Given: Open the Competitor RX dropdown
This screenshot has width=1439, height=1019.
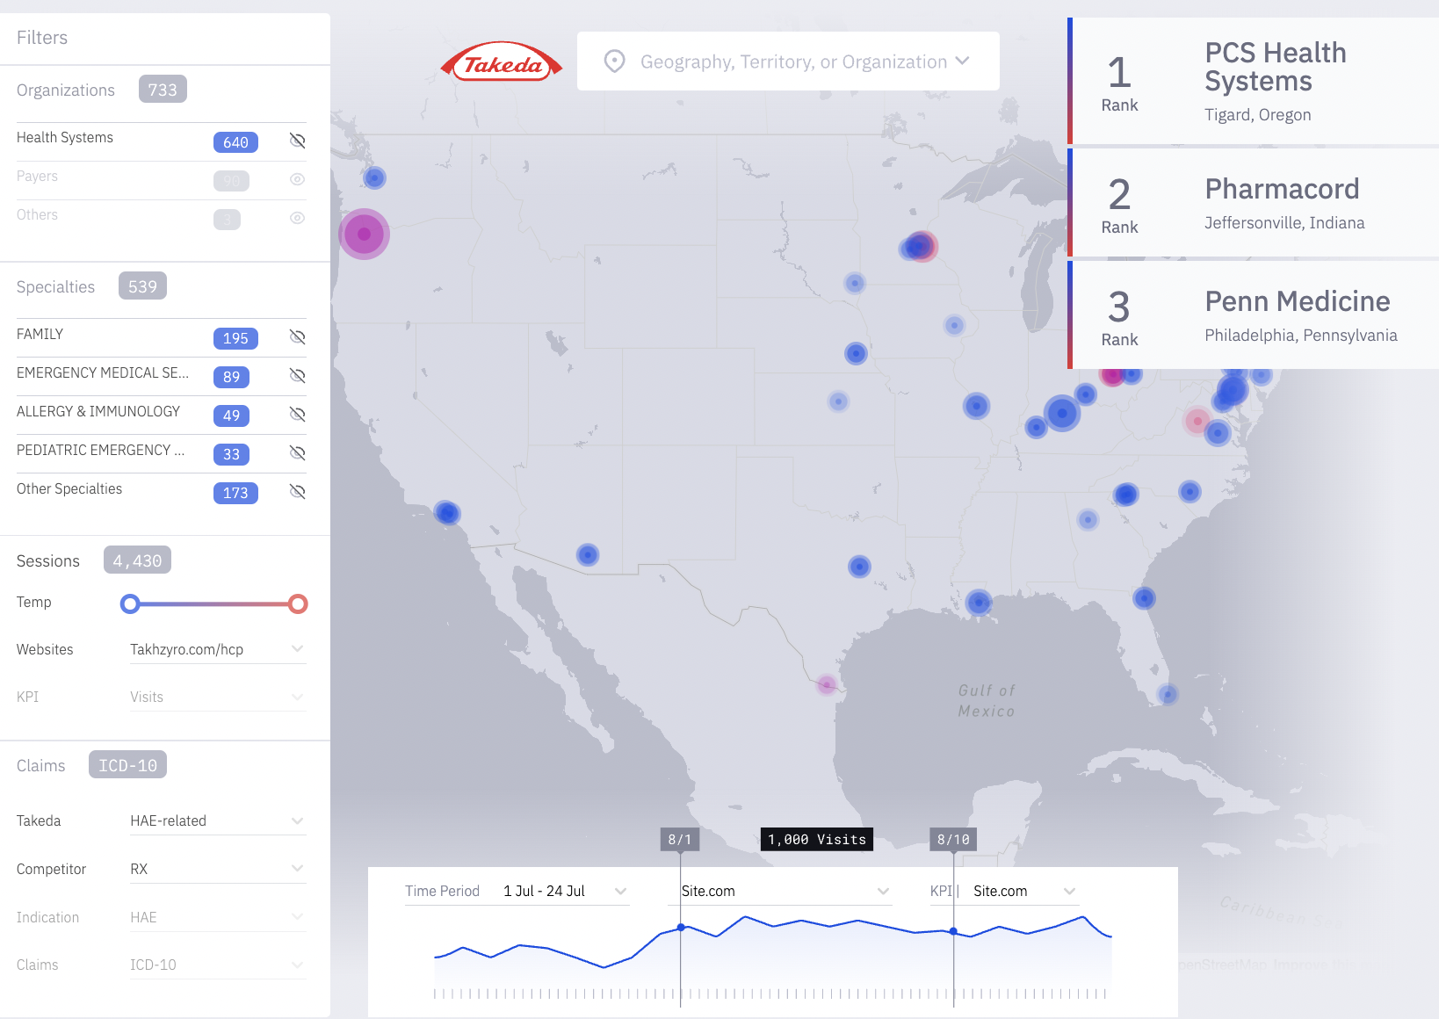Looking at the screenshot, I should [298, 869].
